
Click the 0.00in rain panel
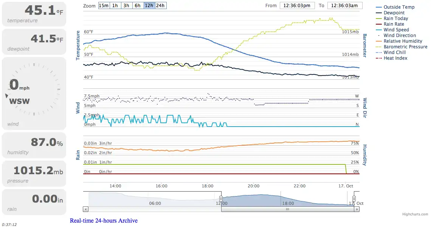click(x=34, y=202)
